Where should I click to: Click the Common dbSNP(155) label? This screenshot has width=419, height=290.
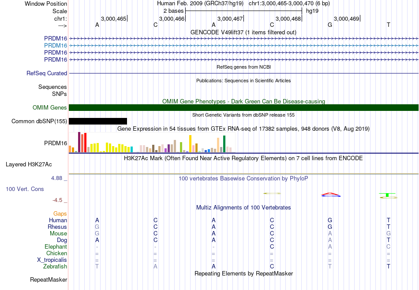(39, 121)
